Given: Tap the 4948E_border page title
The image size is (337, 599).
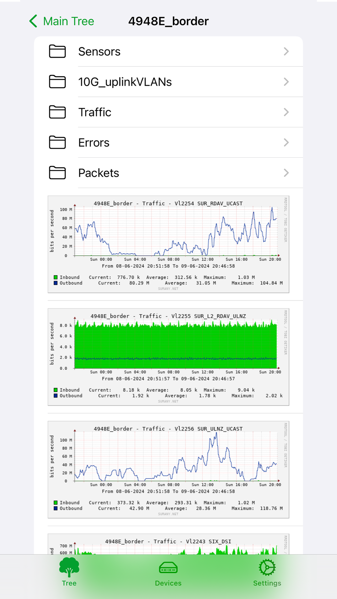Looking at the screenshot, I should tap(168, 21).
